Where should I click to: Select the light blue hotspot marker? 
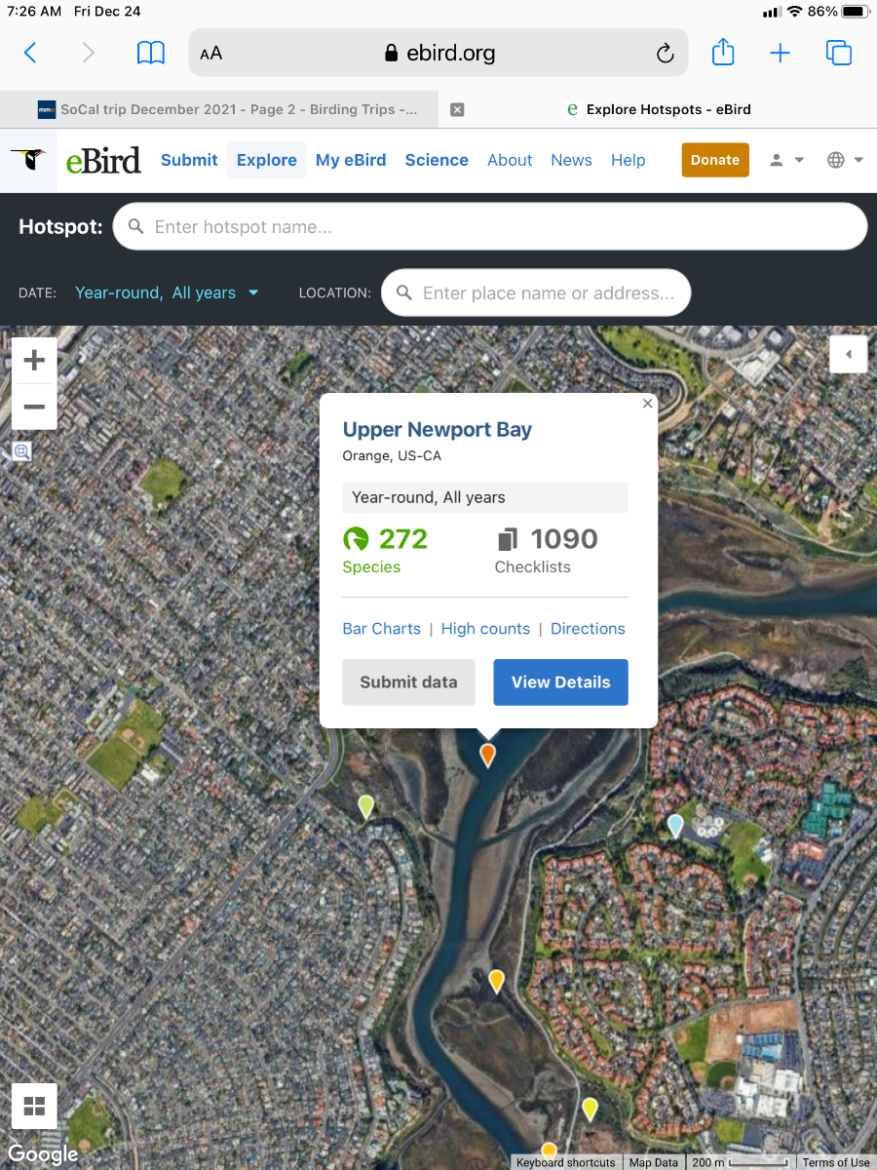(675, 826)
